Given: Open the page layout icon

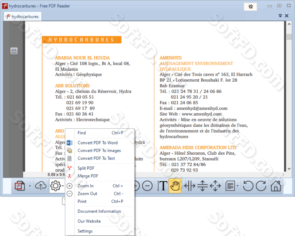Looking at the screenshot, I should (x=230, y=186).
